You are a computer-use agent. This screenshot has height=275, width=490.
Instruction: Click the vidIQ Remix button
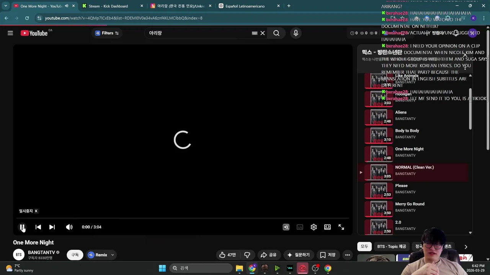pos(98,255)
